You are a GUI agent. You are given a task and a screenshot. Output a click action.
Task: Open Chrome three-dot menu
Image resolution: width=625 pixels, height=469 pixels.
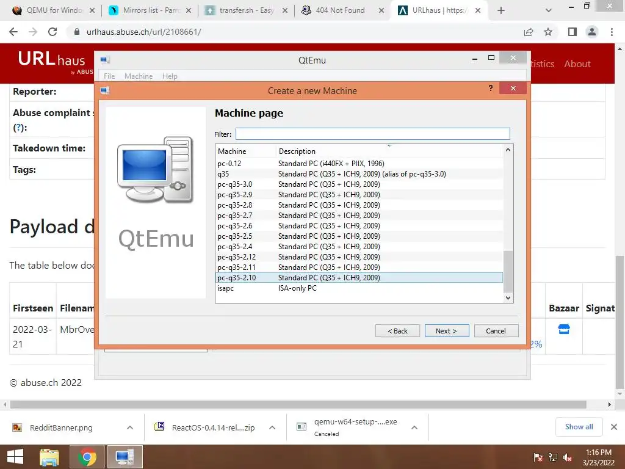tap(612, 32)
